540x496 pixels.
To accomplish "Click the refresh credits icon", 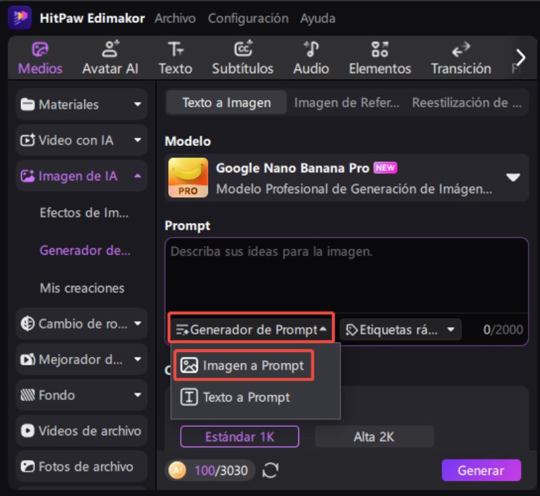I will (270, 470).
